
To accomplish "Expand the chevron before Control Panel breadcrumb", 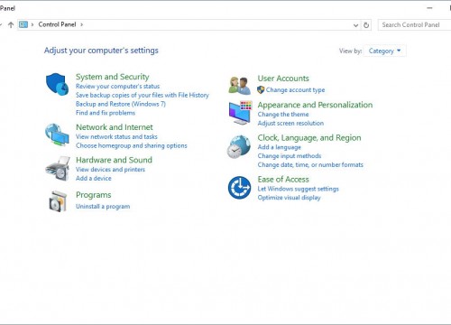I will click(x=32, y=24).
